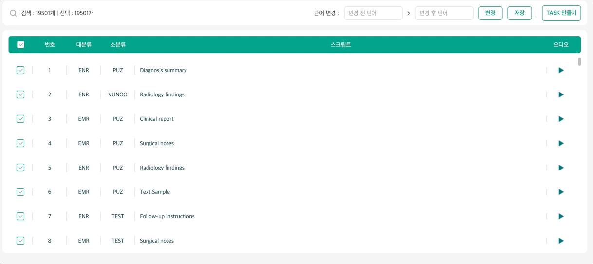Viewport: 593px width, 264px height.
Task: Uncheck the checkbox for row 1
Action: click(20, 70)
